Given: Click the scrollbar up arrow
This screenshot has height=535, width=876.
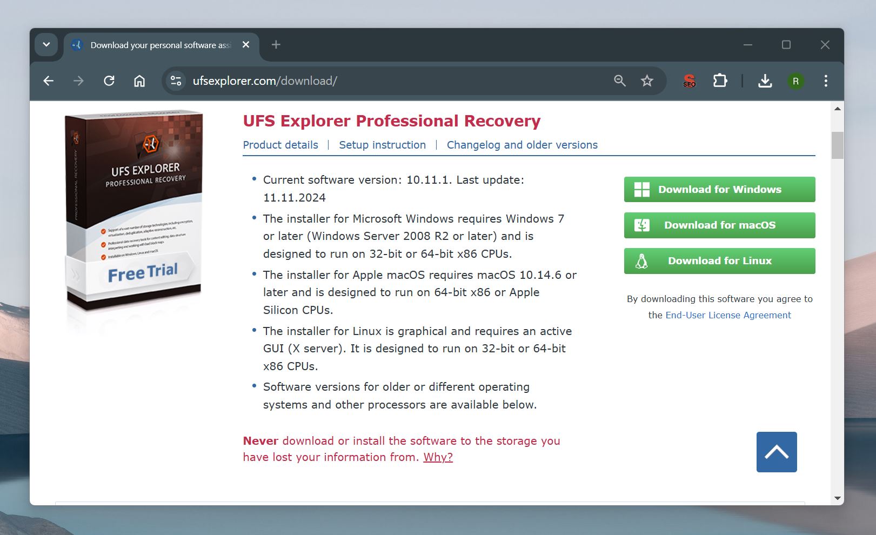Looking at the screenshot, I should point(837,109).
